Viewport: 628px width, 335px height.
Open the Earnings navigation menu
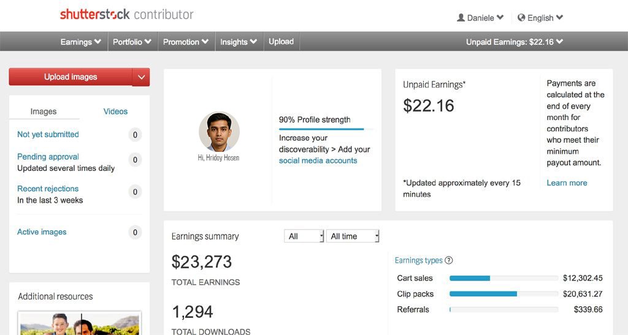(x=80, y=42)
